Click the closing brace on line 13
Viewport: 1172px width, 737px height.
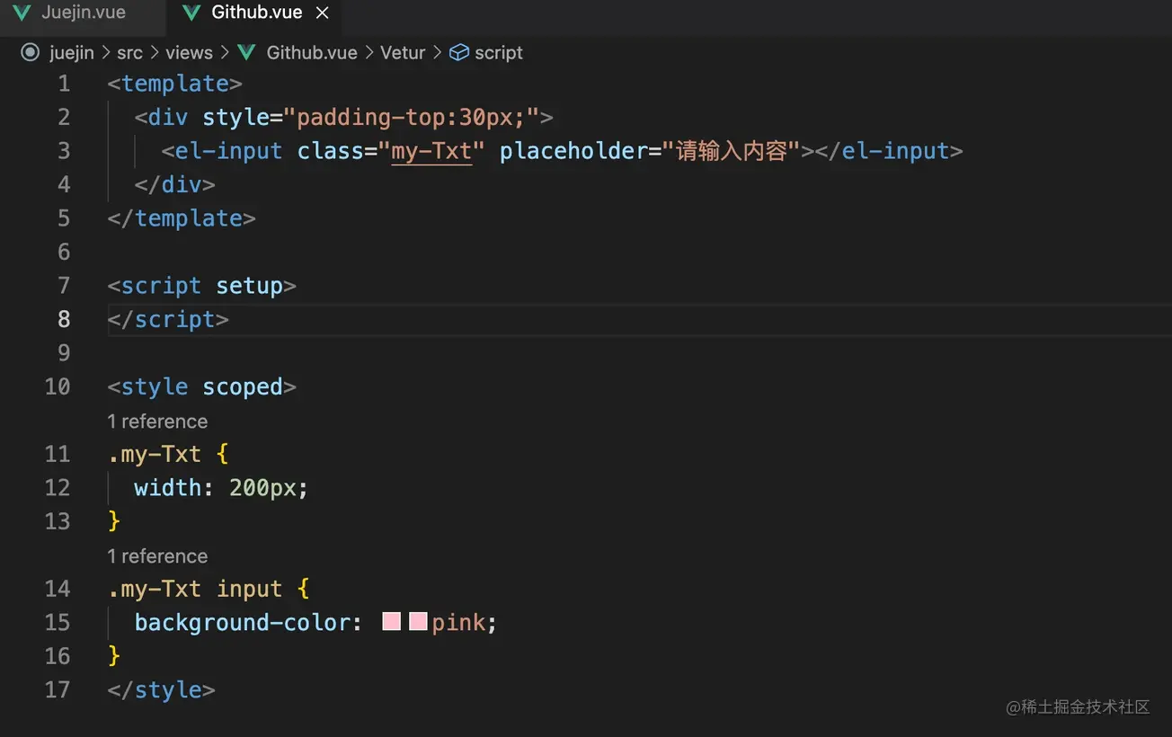point(114,521)
